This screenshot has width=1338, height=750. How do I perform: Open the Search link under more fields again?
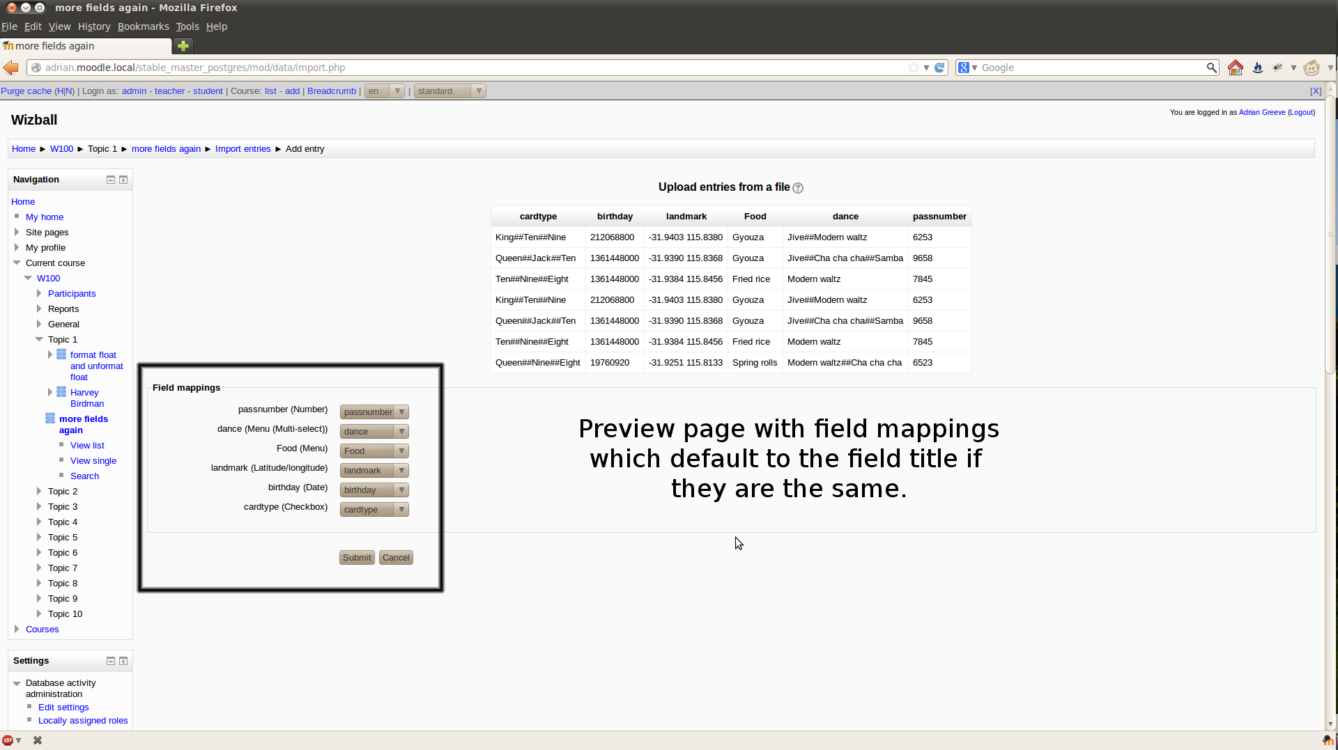(x=84, y=476)
